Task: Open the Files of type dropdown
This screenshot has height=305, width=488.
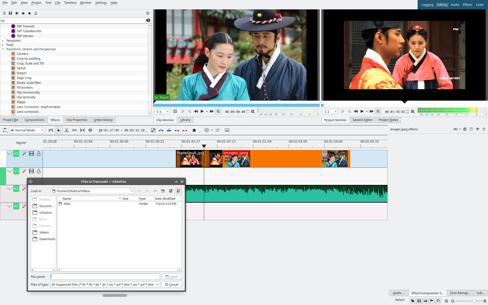Action: pyautogui.click(x=105, y=284)
